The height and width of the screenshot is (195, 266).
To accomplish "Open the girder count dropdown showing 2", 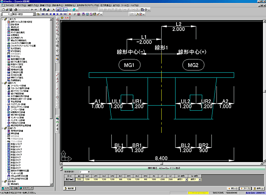I will (89, 172).
